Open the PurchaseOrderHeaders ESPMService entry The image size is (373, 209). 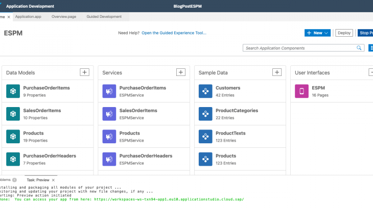(x=144, y=159)
